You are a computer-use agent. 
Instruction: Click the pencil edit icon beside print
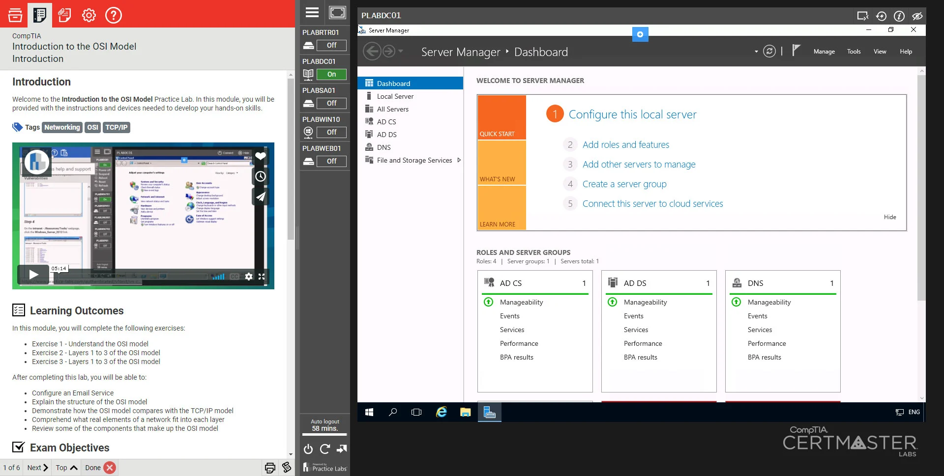coord(287,467)
